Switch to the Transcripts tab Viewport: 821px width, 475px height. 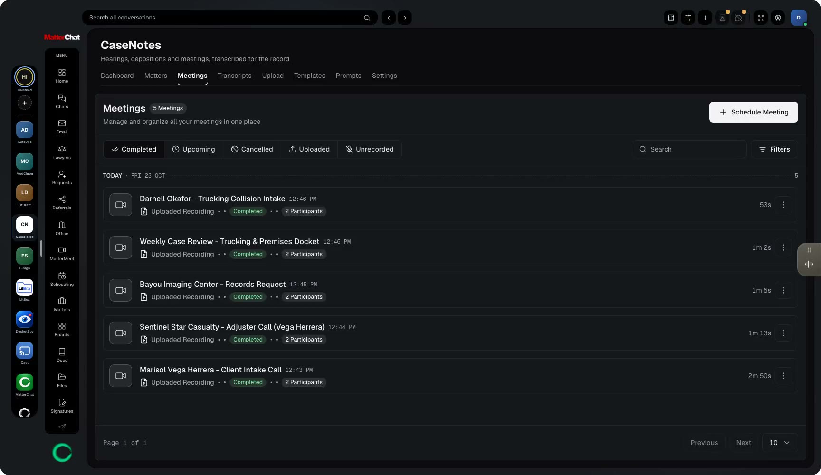(235, 76)
